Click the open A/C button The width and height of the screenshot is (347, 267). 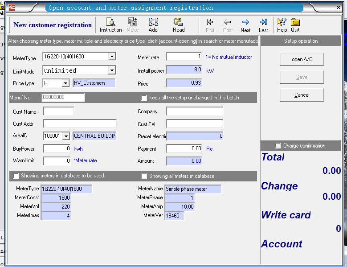[x=302, y=59]
